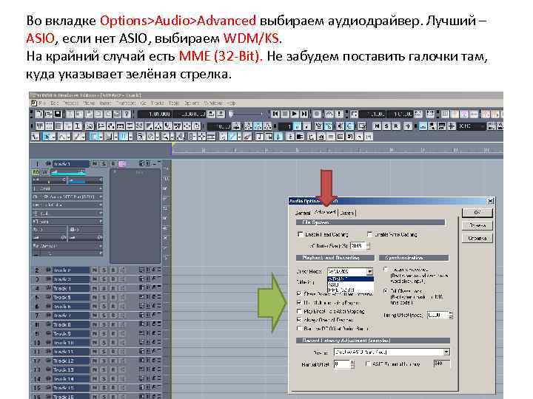
Task: Click the Manual Offset spinner arrows
Action: coord(353,364)
